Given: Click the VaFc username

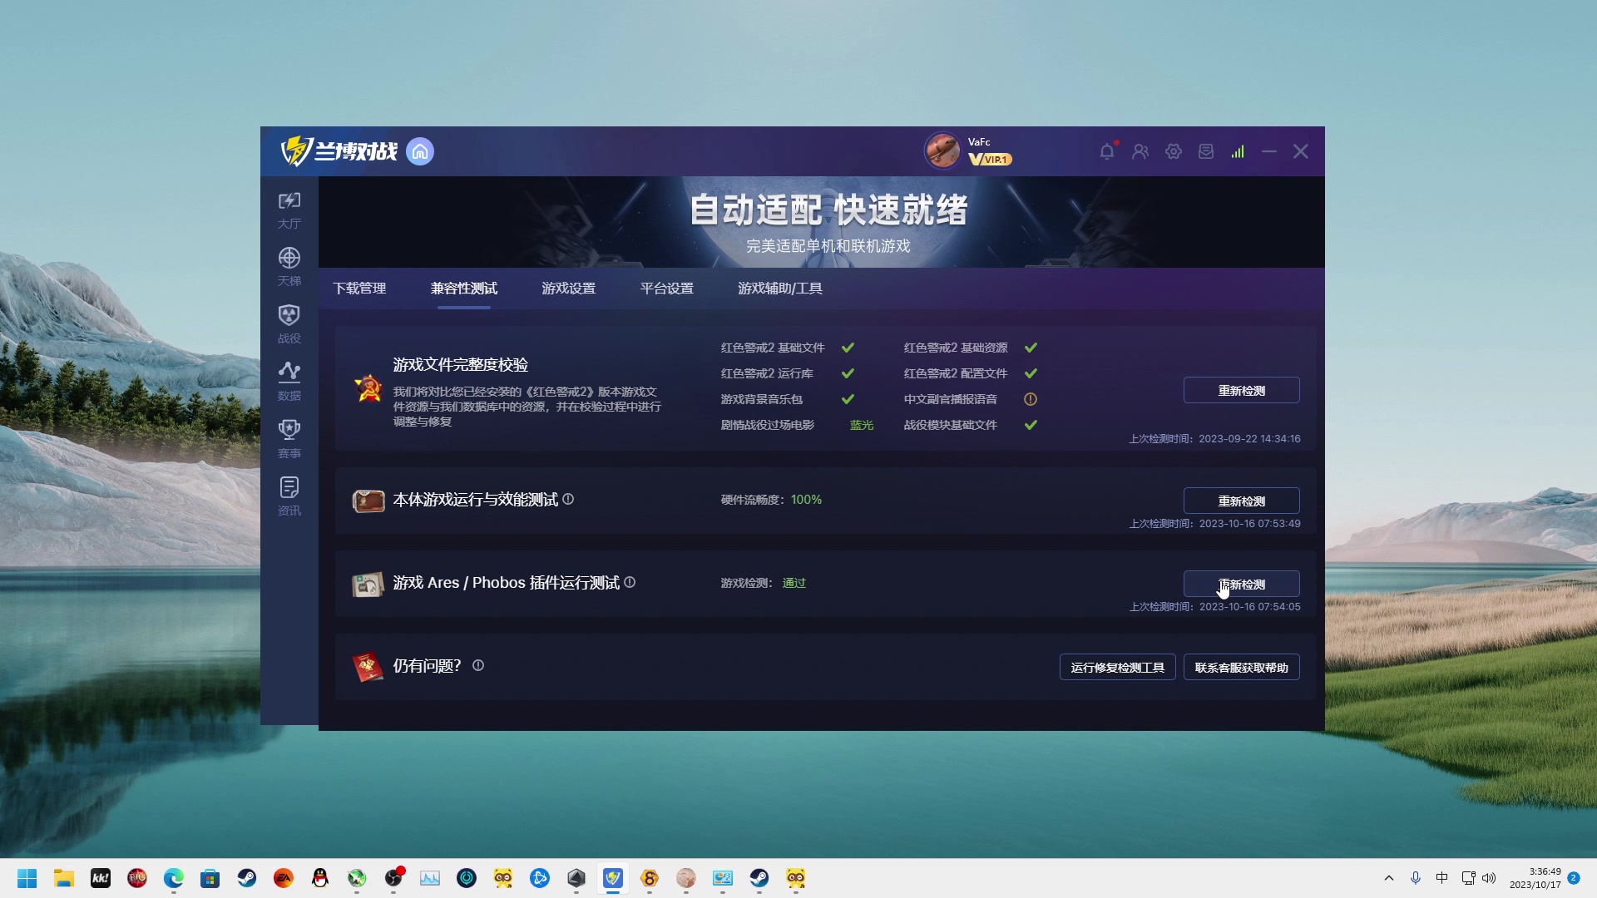Looking at the screenshot, I should click(x=979, y=142).
